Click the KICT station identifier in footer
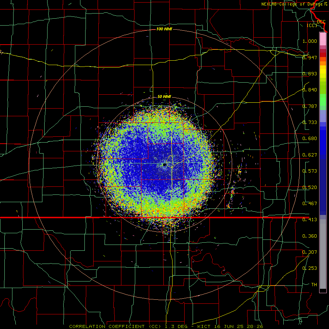This screenshot has width=329, height=329. click(x=204, y=326)
